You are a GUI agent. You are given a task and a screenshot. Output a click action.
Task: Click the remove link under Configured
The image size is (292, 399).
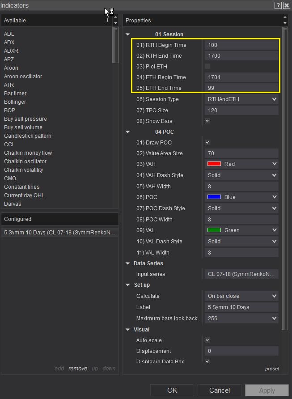coord(78,369)
